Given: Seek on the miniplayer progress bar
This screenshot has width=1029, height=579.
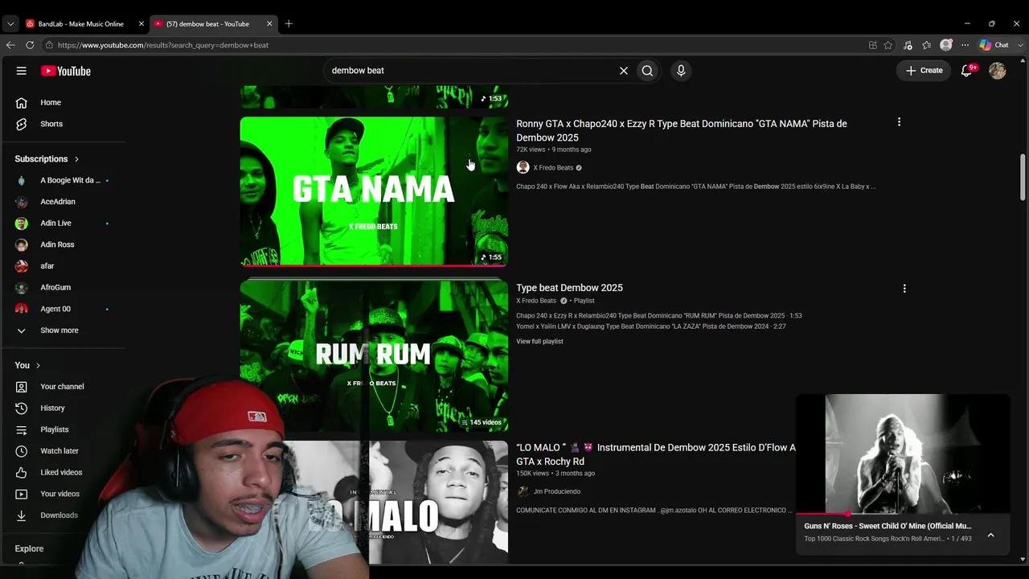Looking at the screenshot, I should (x=903, y=514).
